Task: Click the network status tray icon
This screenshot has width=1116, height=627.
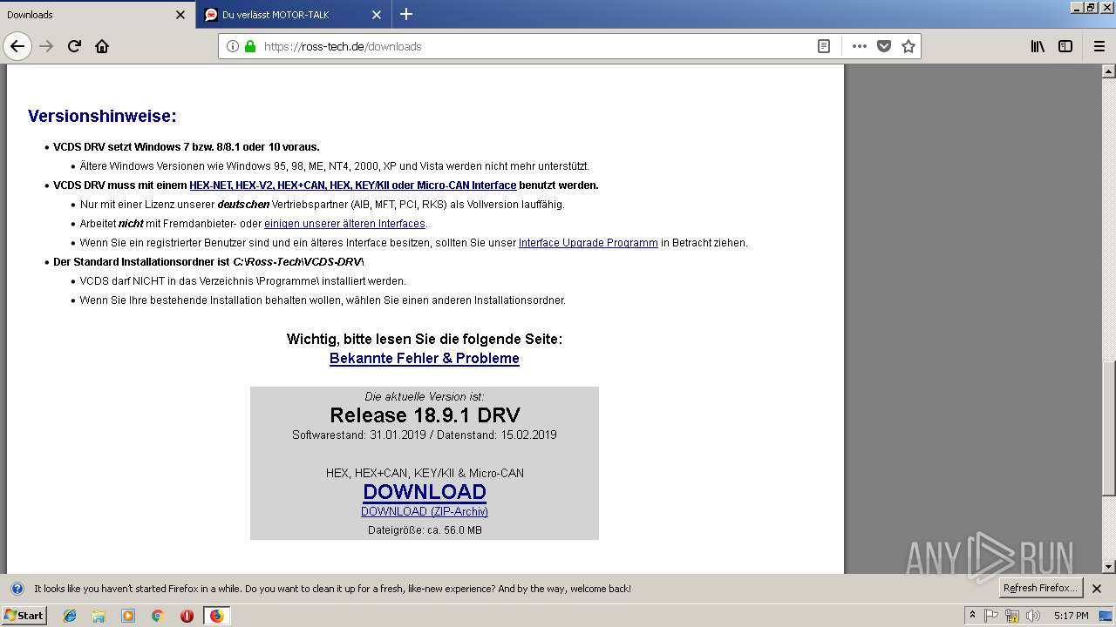Action: 1012,616
